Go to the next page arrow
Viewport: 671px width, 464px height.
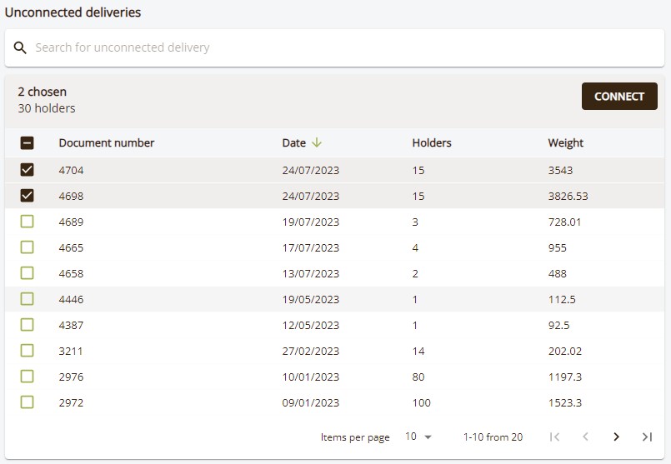click(616, 437)
